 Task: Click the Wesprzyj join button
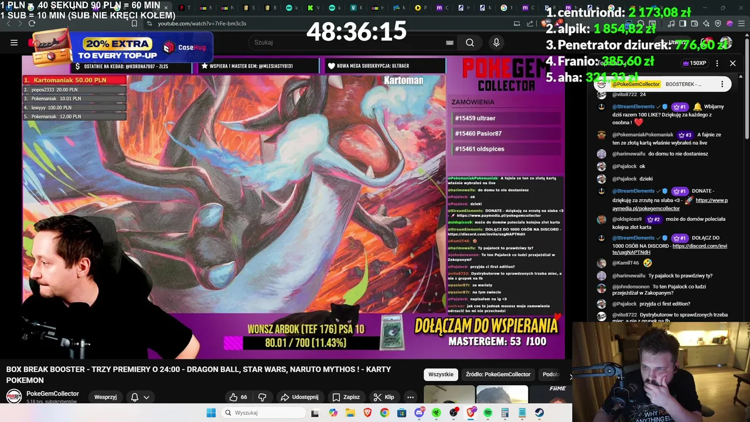click(x=105, y=397)
